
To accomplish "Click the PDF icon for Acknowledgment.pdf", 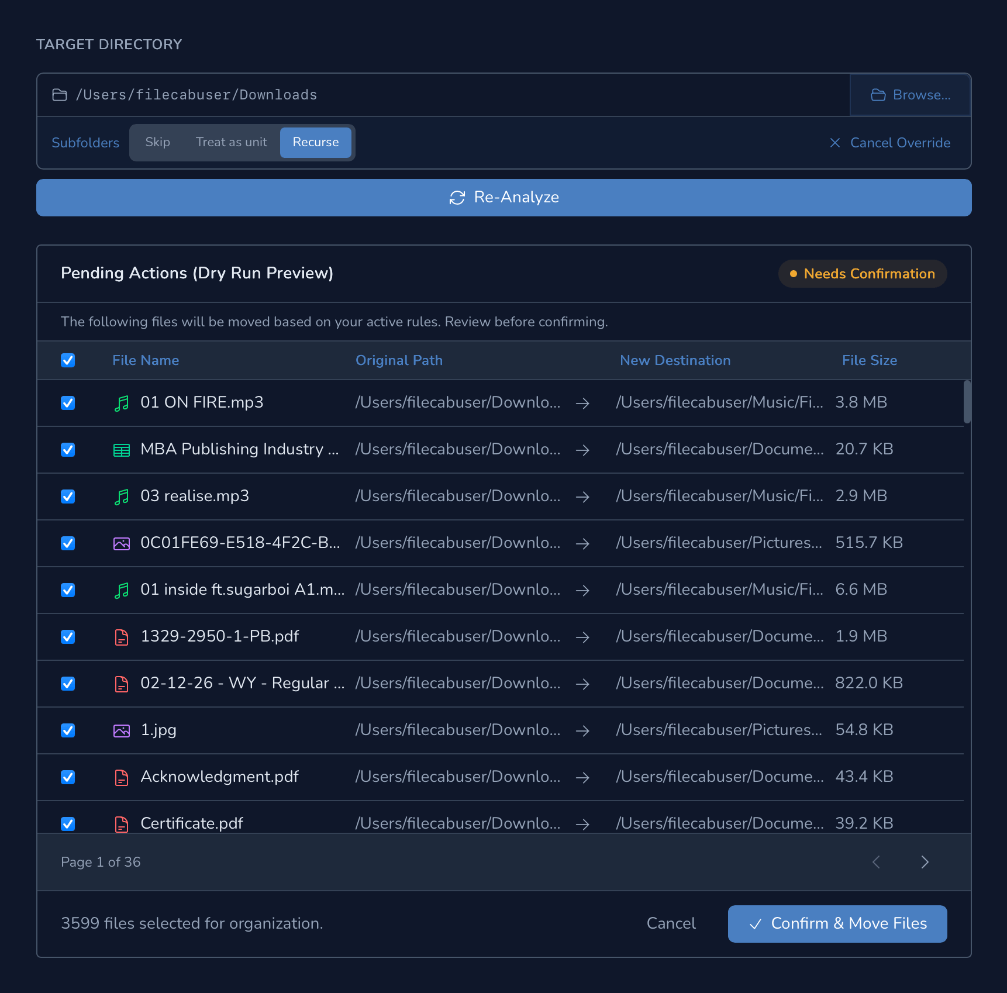I will tap(122, 778).
